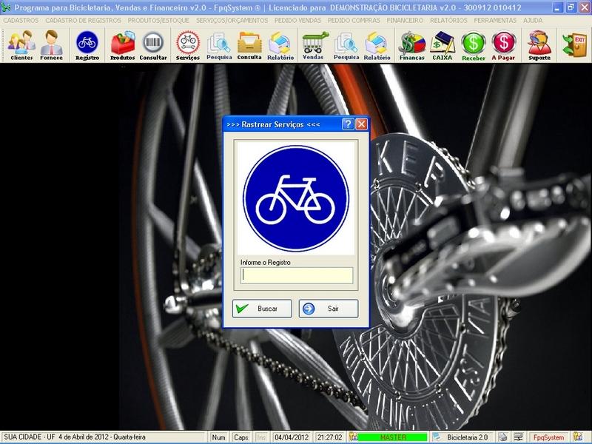Click the blue bicycle sign image
The width and height of the screenshot is (592, 444).
coord(296,198)
